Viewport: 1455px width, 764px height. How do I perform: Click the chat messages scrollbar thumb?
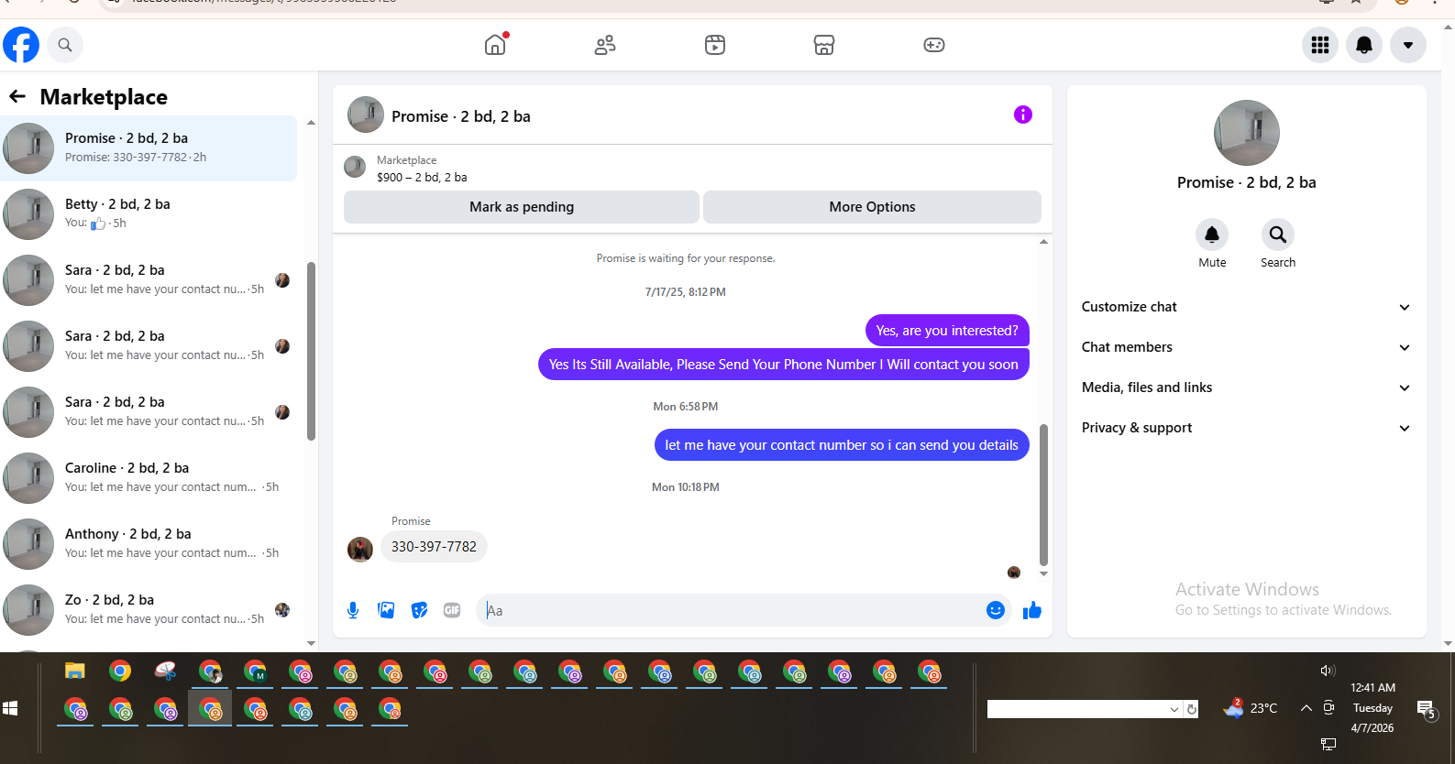click(1043, 495)
